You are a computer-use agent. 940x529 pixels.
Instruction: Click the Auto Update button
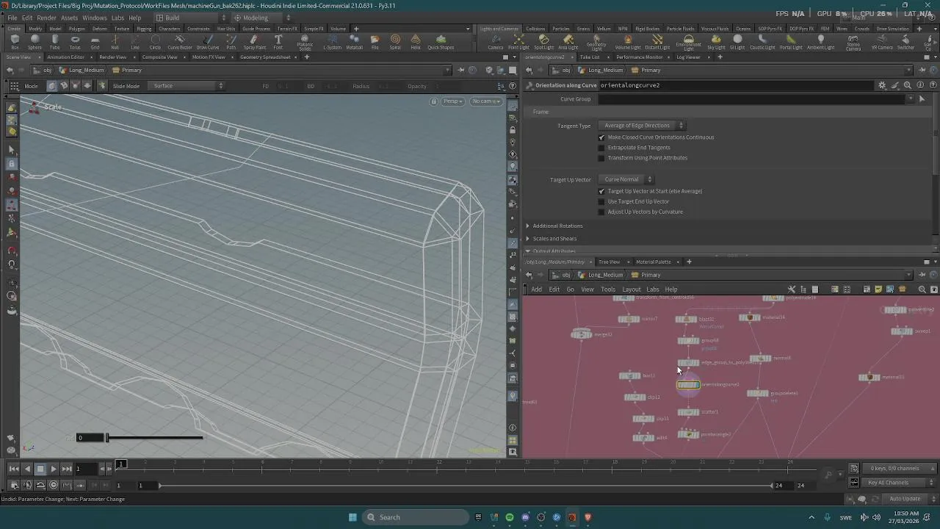click(904, 499)
